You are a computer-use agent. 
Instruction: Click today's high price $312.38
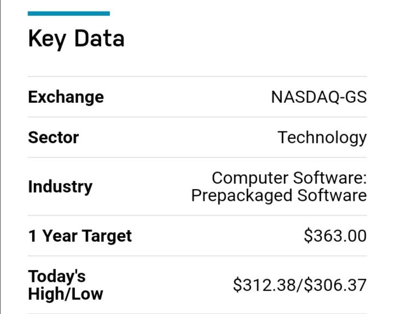pos(264,285)
